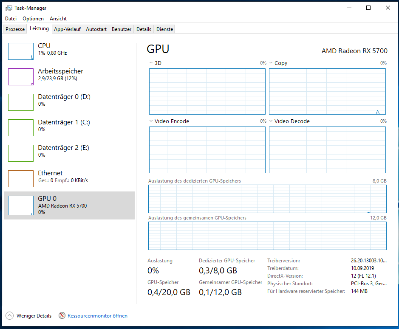Open the Ressourcenmonitor öffnen link
The image size is (399, 329).
tap(97, 316)
